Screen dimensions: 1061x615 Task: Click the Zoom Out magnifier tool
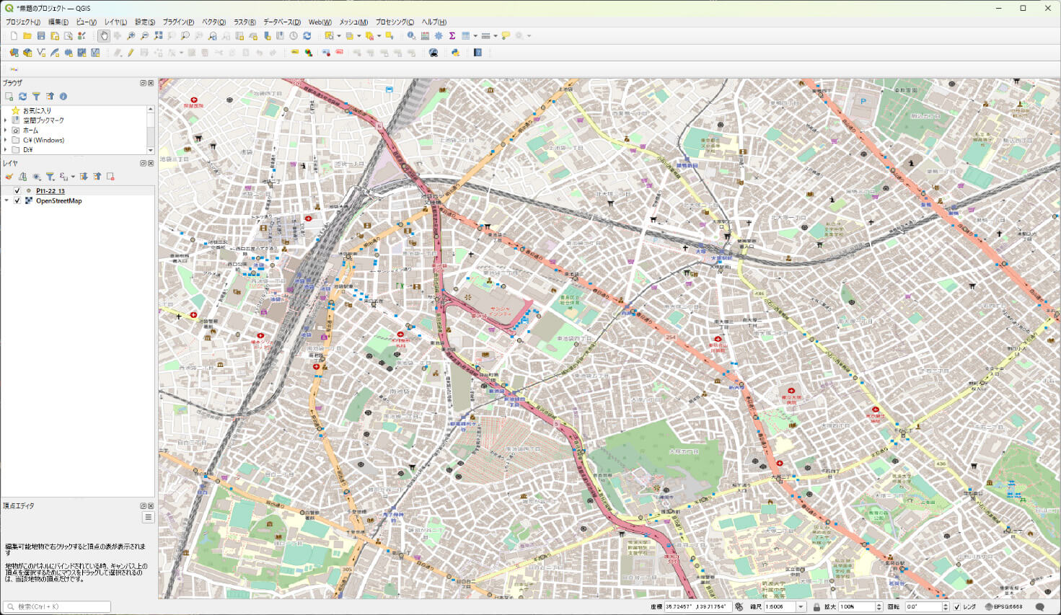145,35
